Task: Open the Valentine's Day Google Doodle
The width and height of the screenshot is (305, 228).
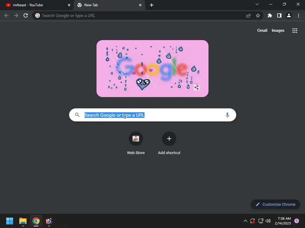Action: click(x=152, y=69)
